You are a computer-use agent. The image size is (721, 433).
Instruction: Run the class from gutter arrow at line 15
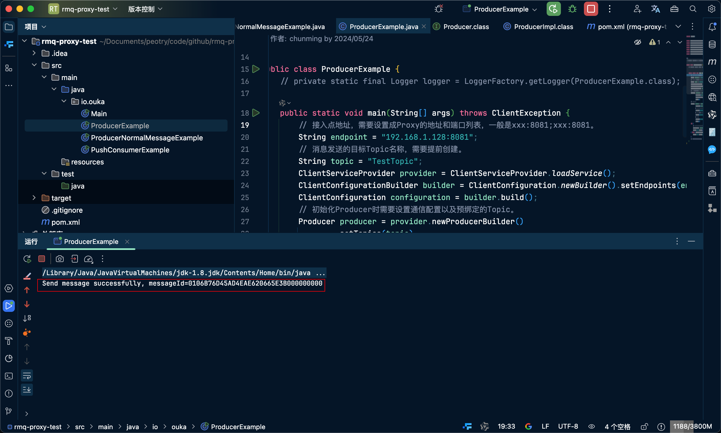[256, 69]
